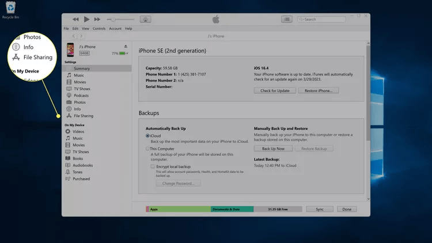
Task: Choose This Computer as backup location
Action: 147,149
